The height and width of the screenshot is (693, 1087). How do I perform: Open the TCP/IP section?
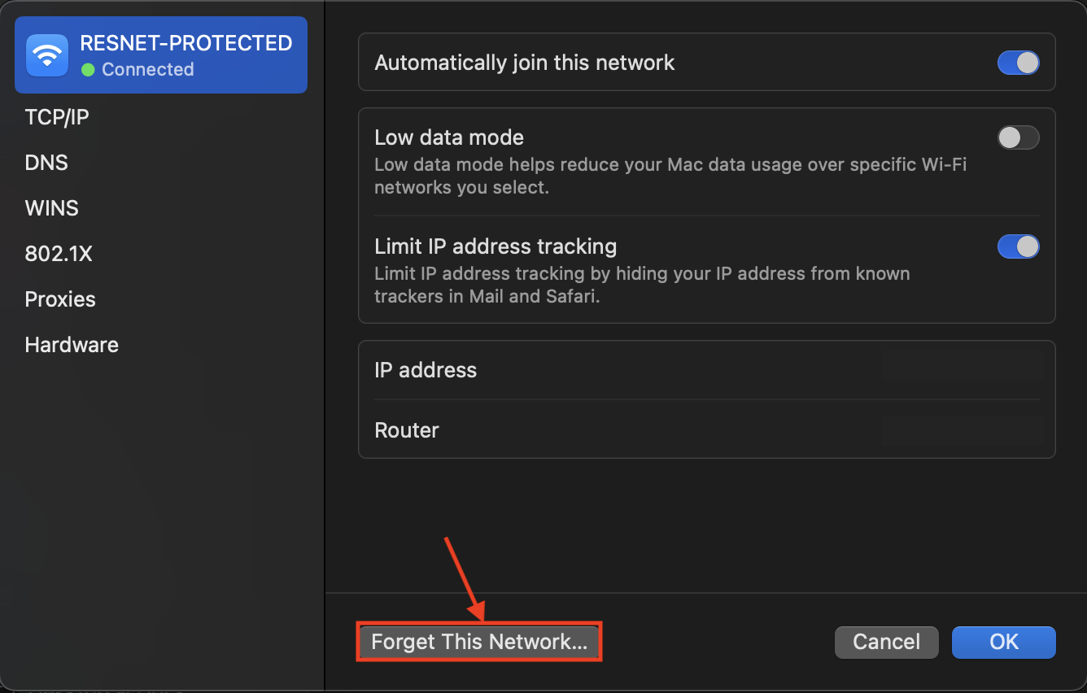57,117
